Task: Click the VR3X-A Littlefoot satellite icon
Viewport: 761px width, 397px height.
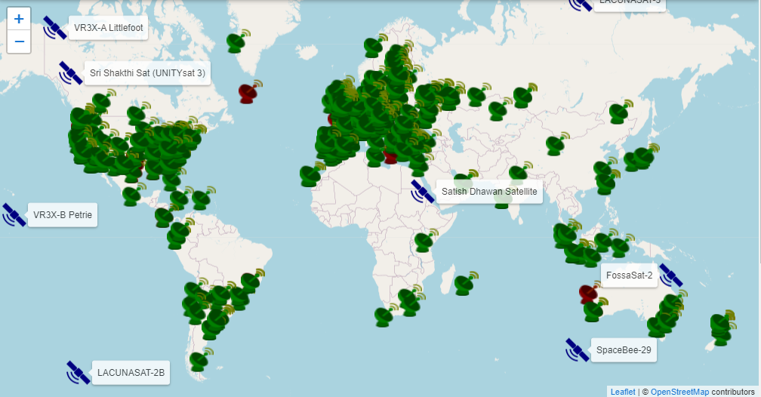Action: tap(54, 28)
